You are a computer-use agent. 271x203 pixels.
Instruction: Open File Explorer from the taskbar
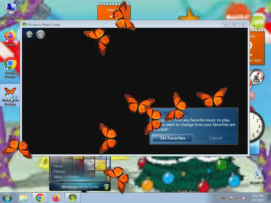tap(24, 198)
